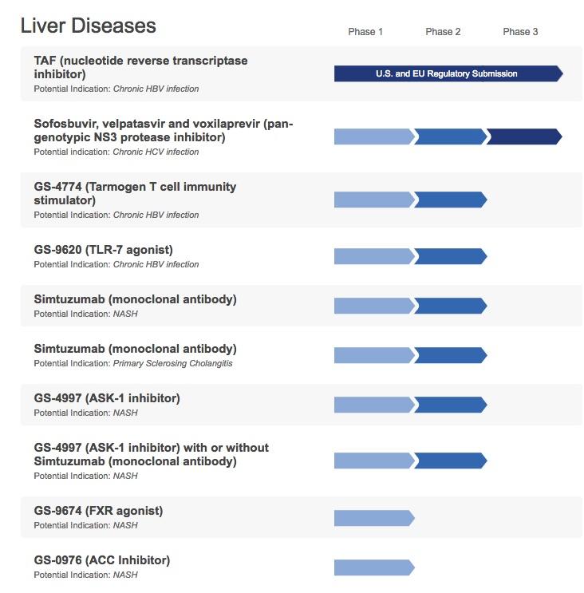Click the Primary Sclerosing Cholangitis indication text
The height and width of the screenshot is (593, 584).
coord(173,364)
